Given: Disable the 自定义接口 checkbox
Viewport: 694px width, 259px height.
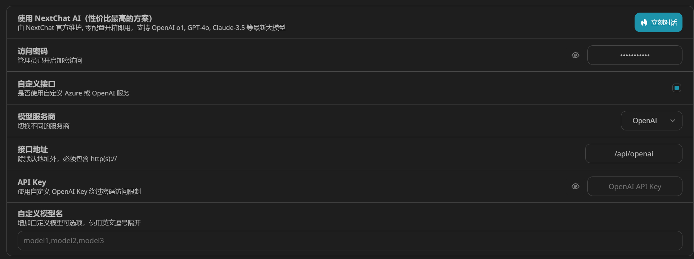Looking at the screenshot, I should pyautogui.click(x=677, y=88).
